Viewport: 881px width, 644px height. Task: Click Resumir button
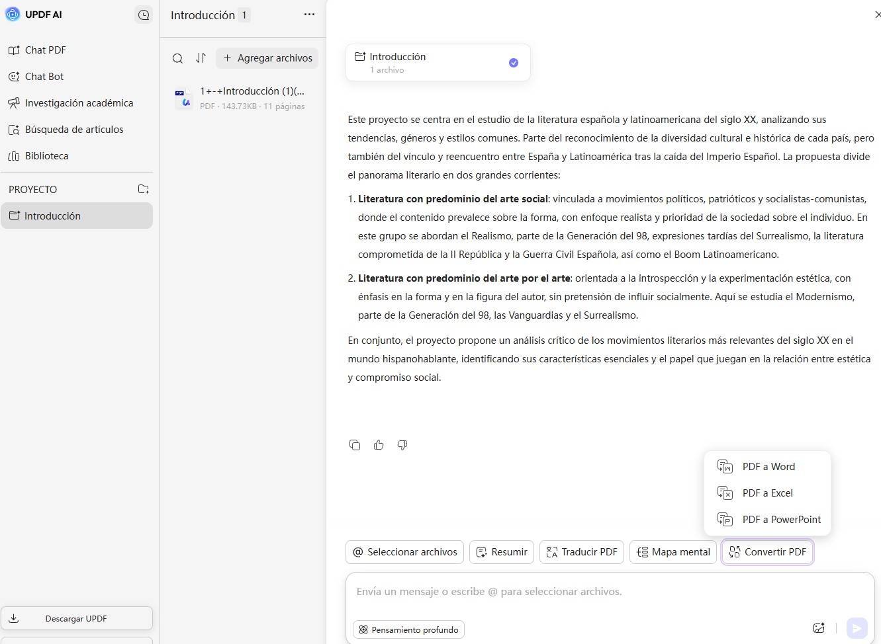click(502, 552)
